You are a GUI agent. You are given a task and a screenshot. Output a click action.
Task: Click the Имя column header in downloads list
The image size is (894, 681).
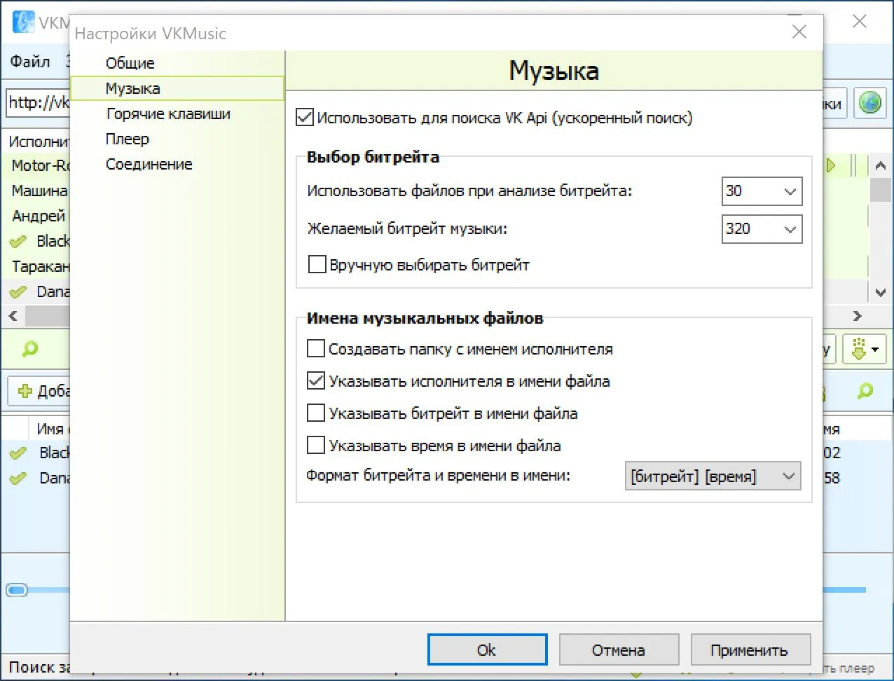click(x=50, y=429)
